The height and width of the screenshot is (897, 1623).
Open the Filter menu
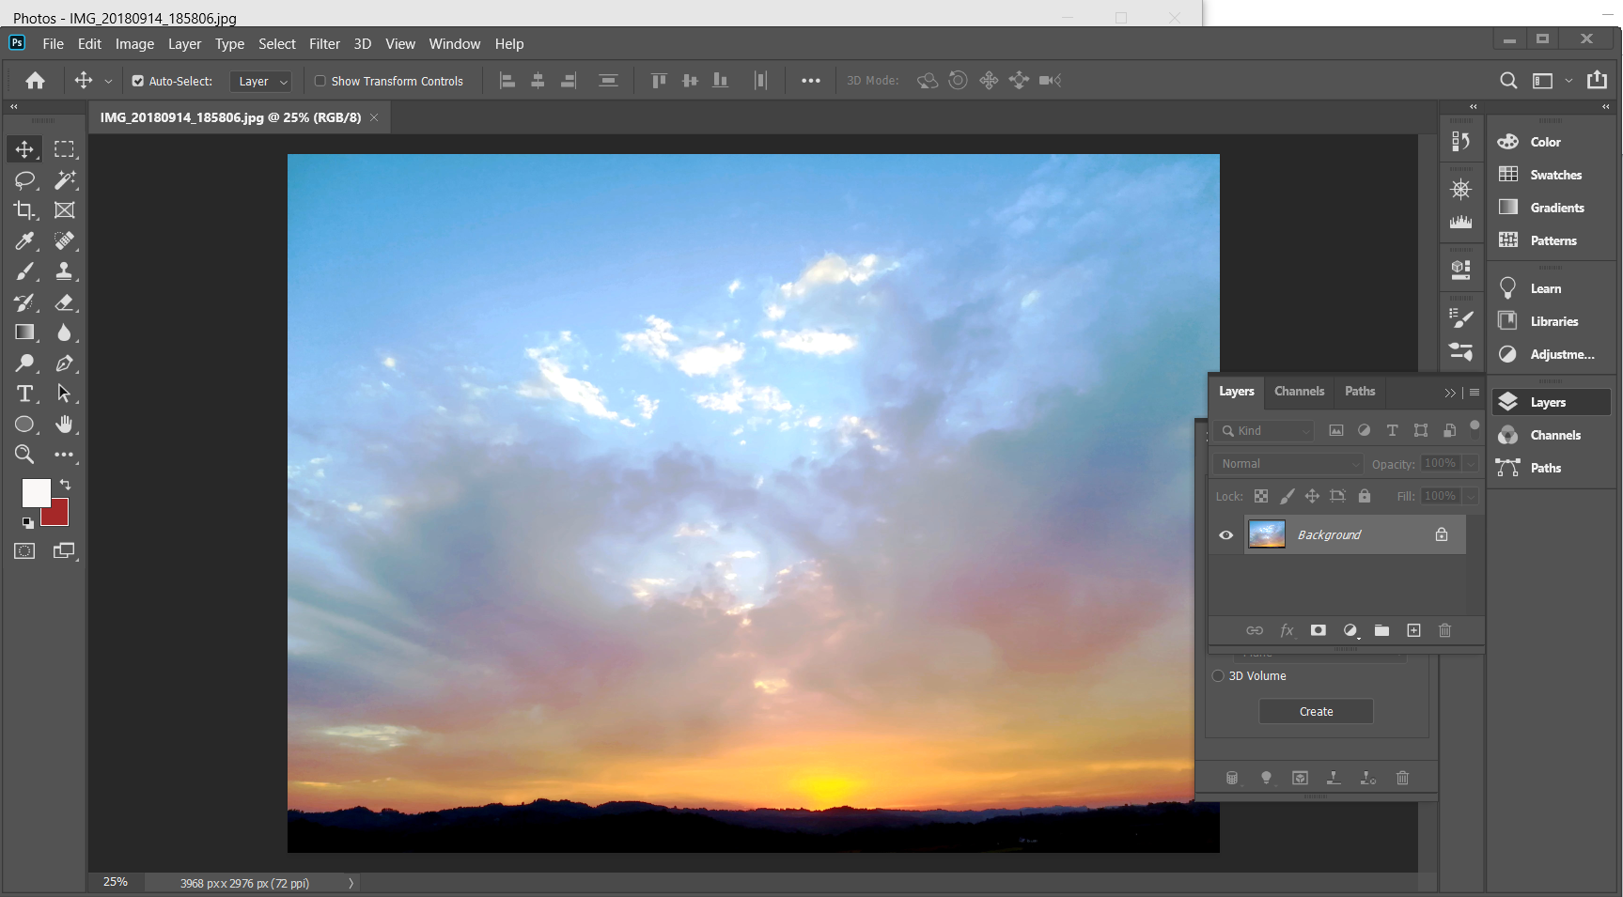324,44
